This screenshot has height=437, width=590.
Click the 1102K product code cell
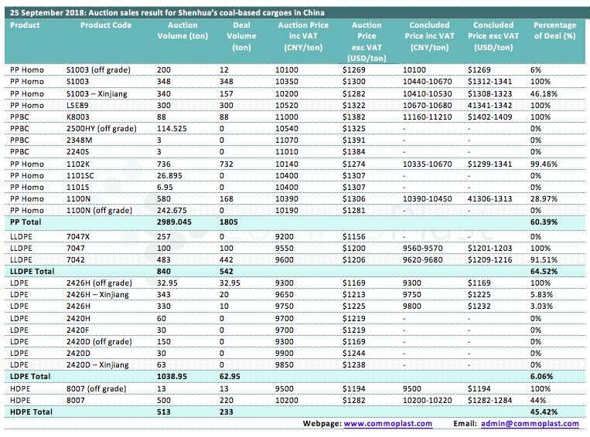(x=79, y=164)
